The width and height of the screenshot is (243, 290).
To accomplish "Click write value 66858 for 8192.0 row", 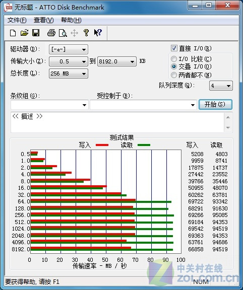I will coord(196,249).
